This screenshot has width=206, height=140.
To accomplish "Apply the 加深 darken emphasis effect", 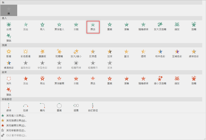I will click(110, 53).
